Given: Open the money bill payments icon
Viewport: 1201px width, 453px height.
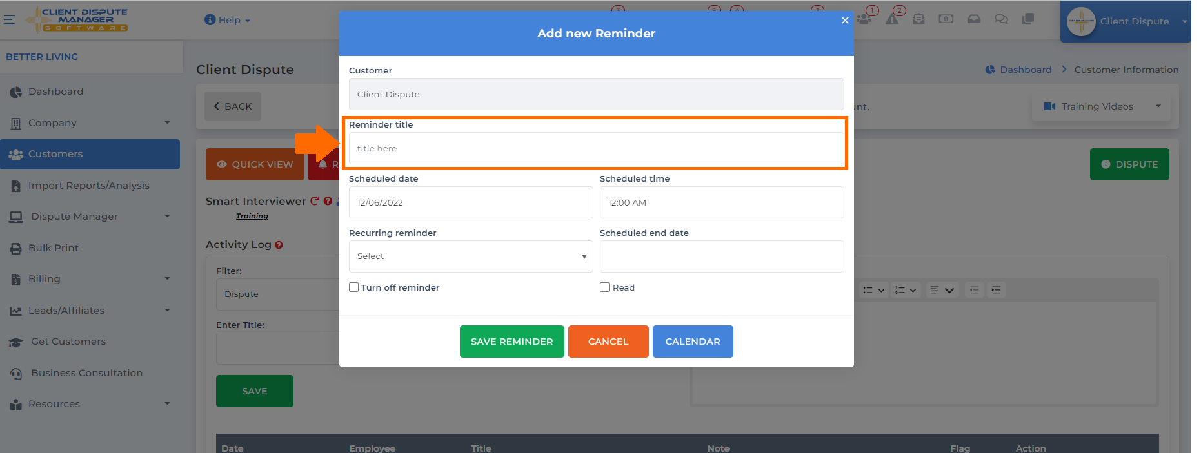Looking at the screenshot, I should click(946, 19).
